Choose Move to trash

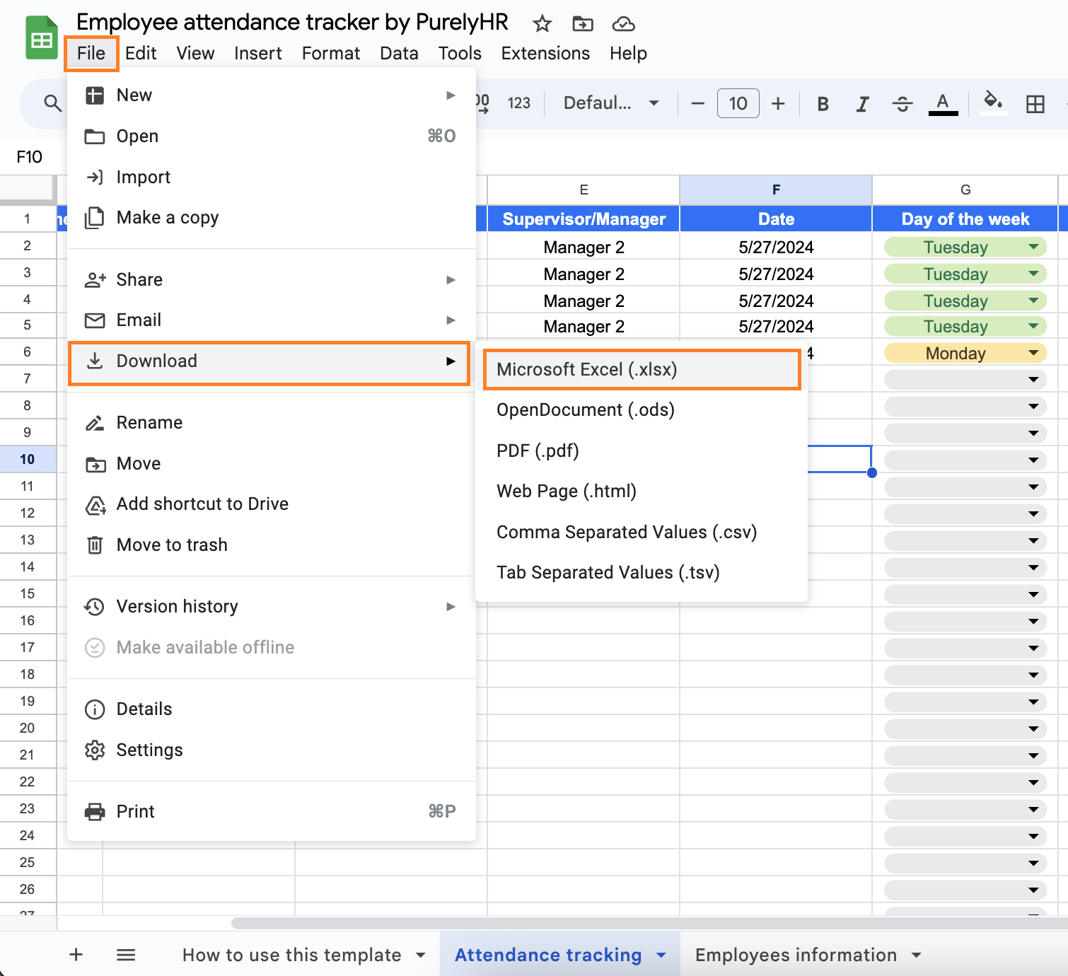pyautogui.click(x=272, y=545)
